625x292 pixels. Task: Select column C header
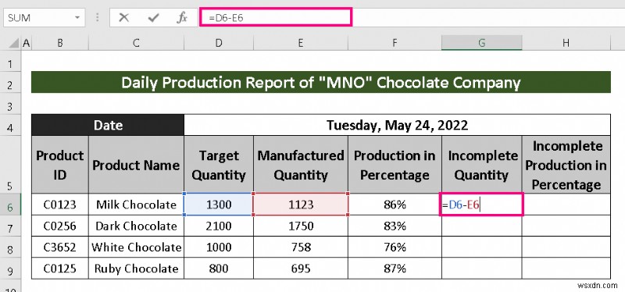coord(136,43)
